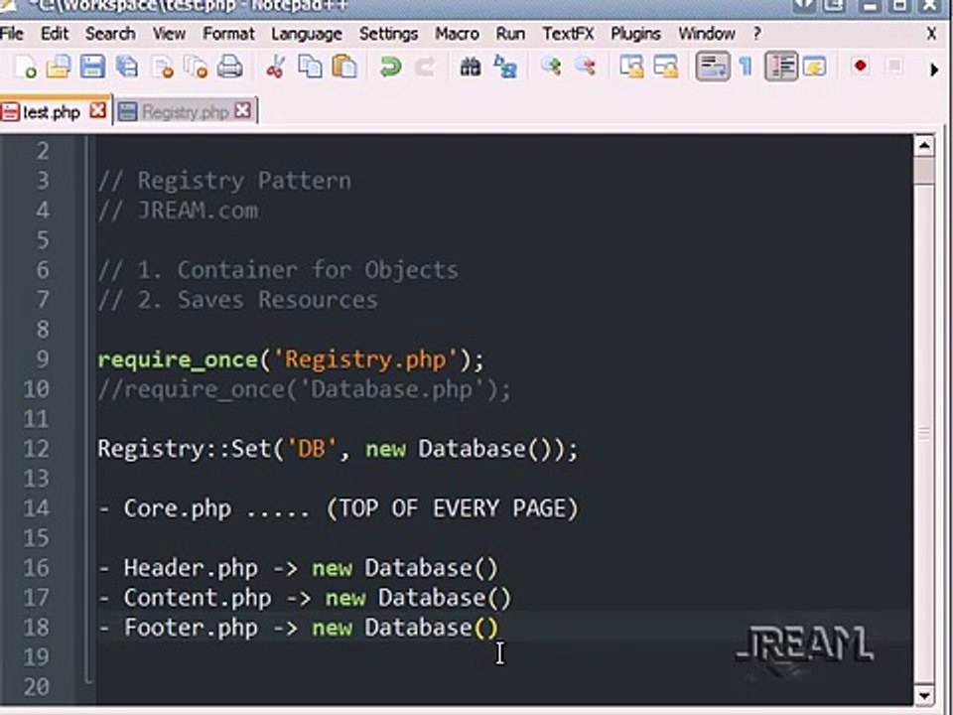Viewport: 953px width, 715px height.
Task: Close document with menu bar X
Action: click(932, 34)
